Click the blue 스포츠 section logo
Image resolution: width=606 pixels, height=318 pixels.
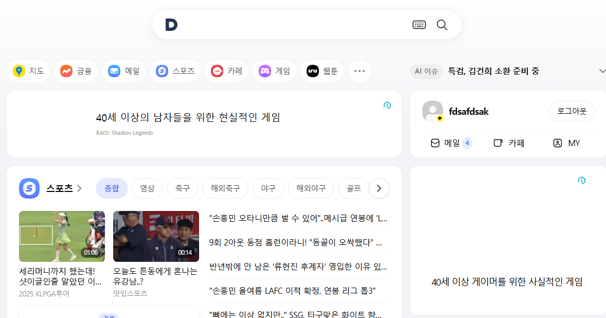(29, 188)
